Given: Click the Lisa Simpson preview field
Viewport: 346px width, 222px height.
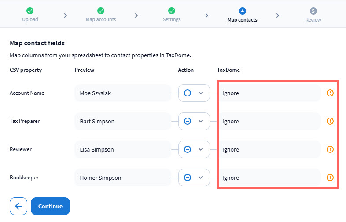Looking at the screenshot, I should tap(122, 149).
